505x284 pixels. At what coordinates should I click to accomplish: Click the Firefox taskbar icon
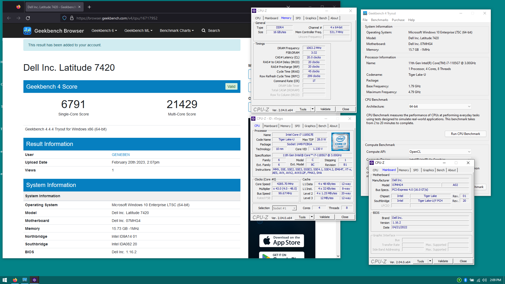[15, 280]
